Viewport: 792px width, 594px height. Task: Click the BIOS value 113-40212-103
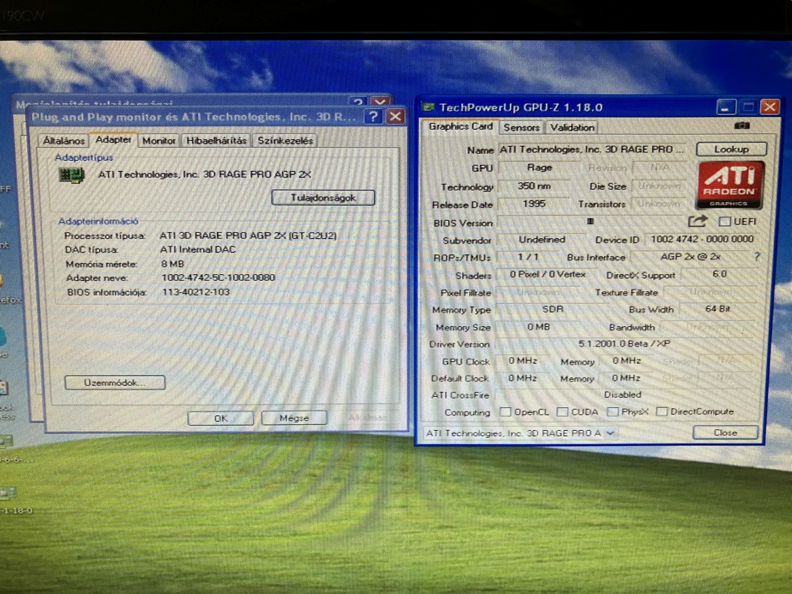(x=196, y=292)
